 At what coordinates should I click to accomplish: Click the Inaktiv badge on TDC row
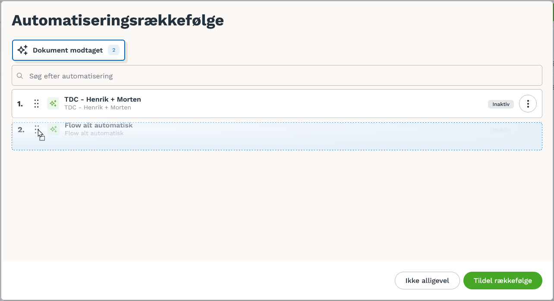pyautogui.click(x=501, y=104)
